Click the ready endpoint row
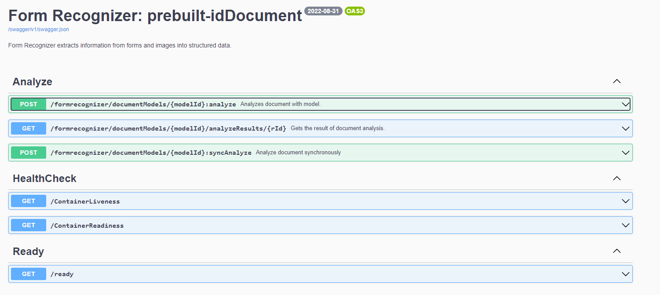The width and height of the screenshot is (660, 295). tap(308, 273)
